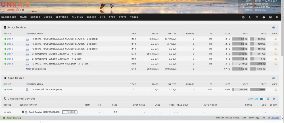
Task: Open the Flash device link
Action: (10, 89)
